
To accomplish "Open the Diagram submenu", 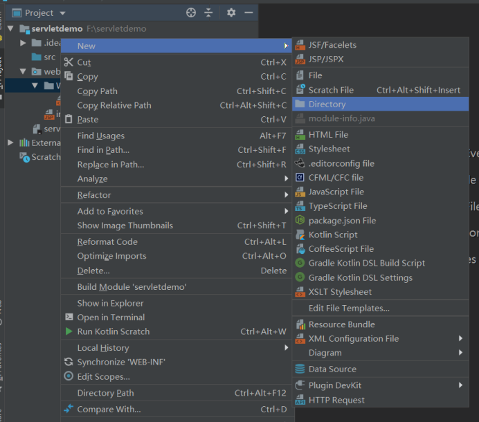I will [380, 353].
